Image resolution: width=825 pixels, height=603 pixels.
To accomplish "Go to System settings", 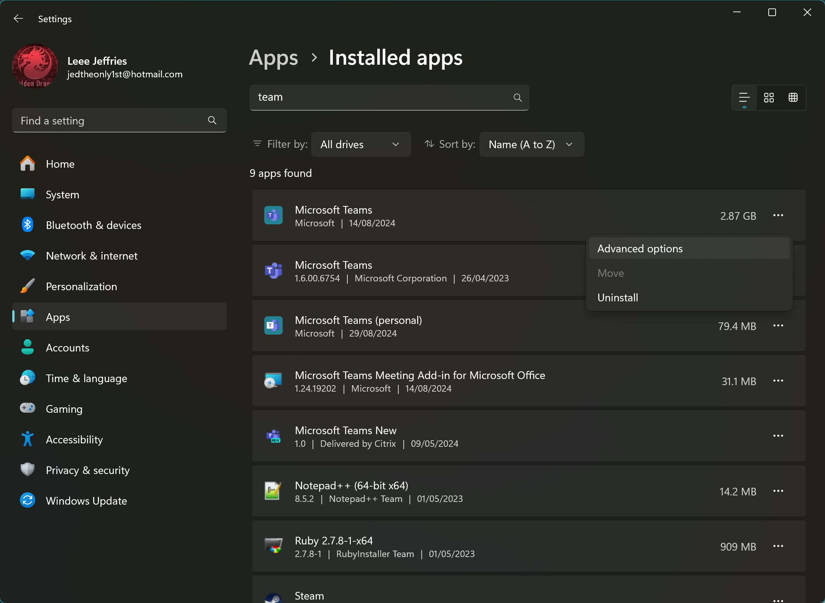I will [119, 194].
